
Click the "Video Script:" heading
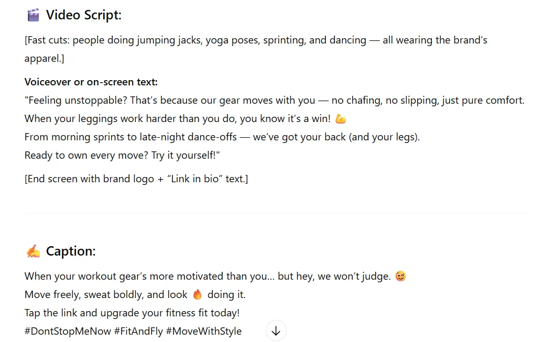(84, 15)
